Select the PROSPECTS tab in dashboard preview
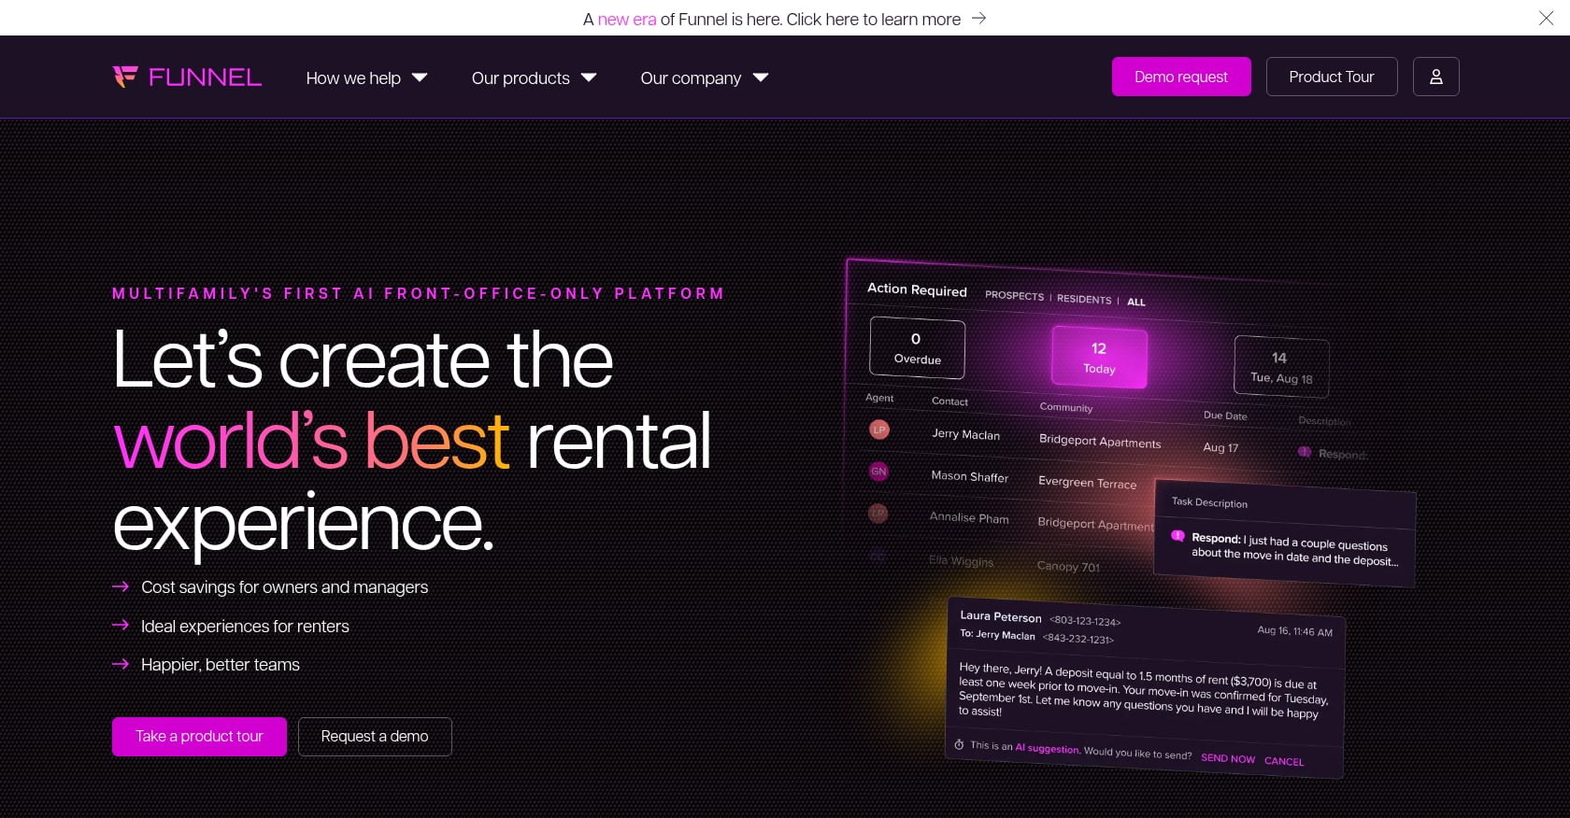The image size is (1570, 818). point(1014,295)
